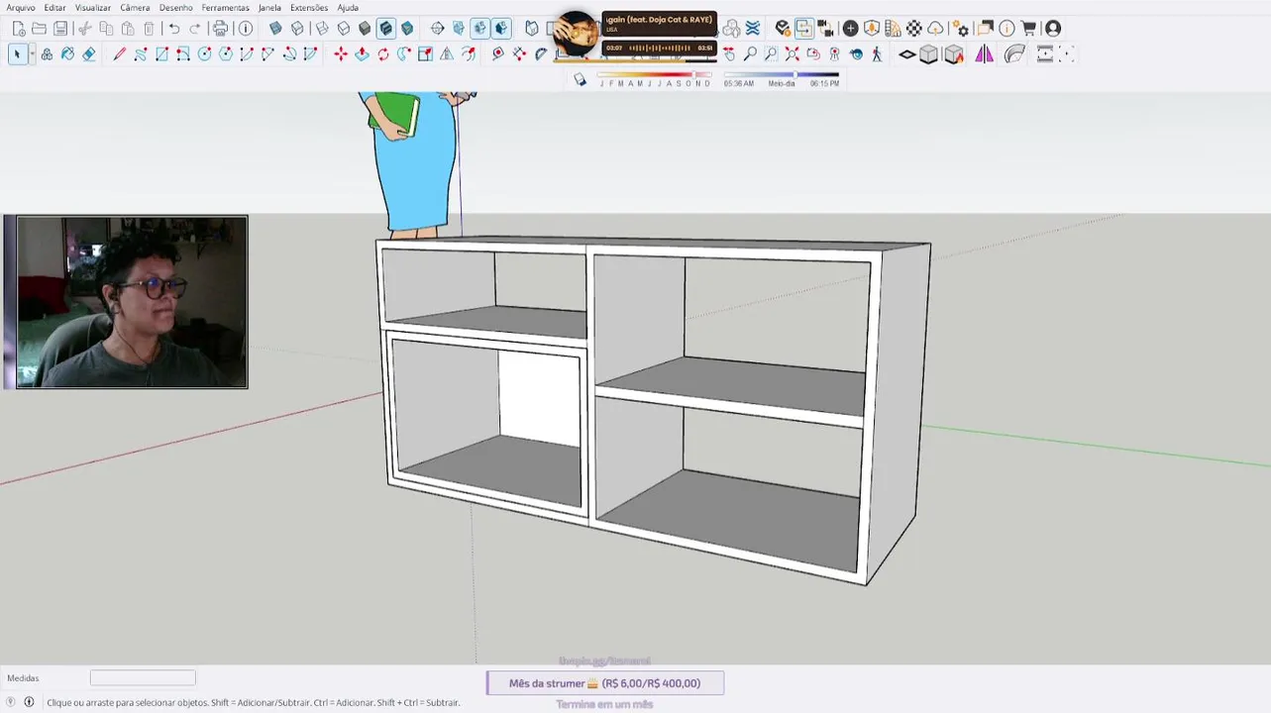The height and width of the screenshot is (713, 1271).
Task: Toggle Shaded With Textures style
Action: [386, 29]
